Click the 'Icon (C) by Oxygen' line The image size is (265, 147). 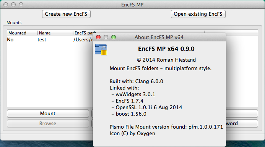pos(132,134)
